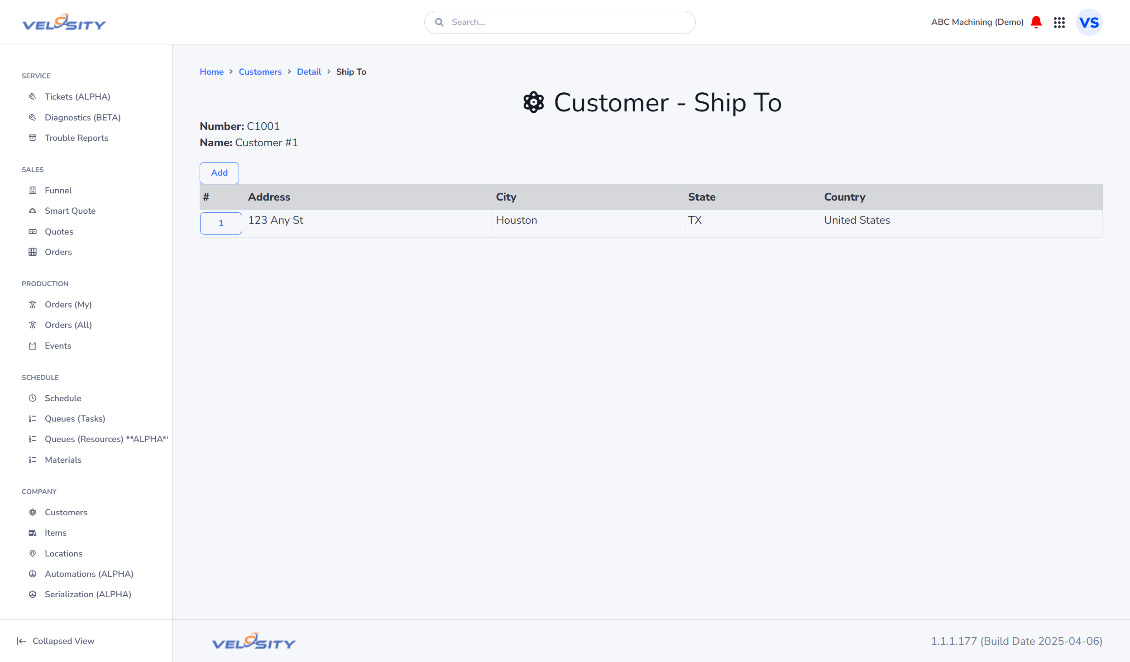Open the Events menu item
This screenshot has width=1130, height=662.
[58, 345]
